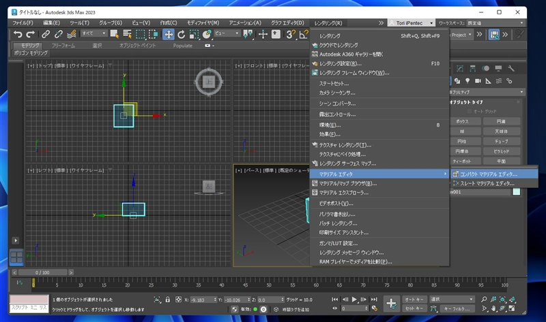
Task: Open the Display panel tab icon
Action: point(498,69)
